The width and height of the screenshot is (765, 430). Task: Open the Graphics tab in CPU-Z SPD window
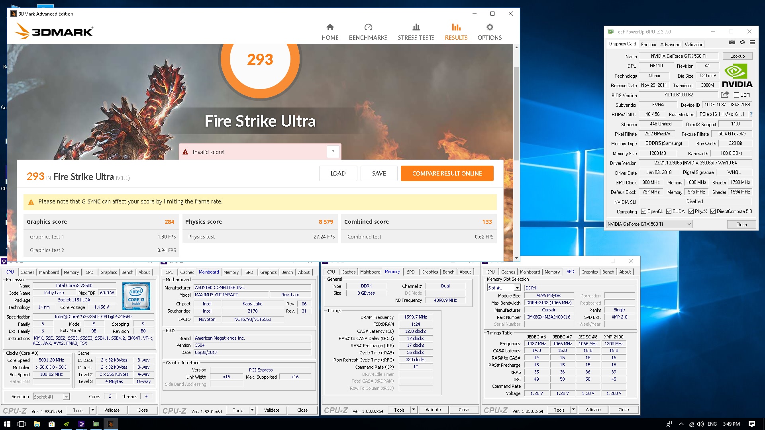coord(589,272)
